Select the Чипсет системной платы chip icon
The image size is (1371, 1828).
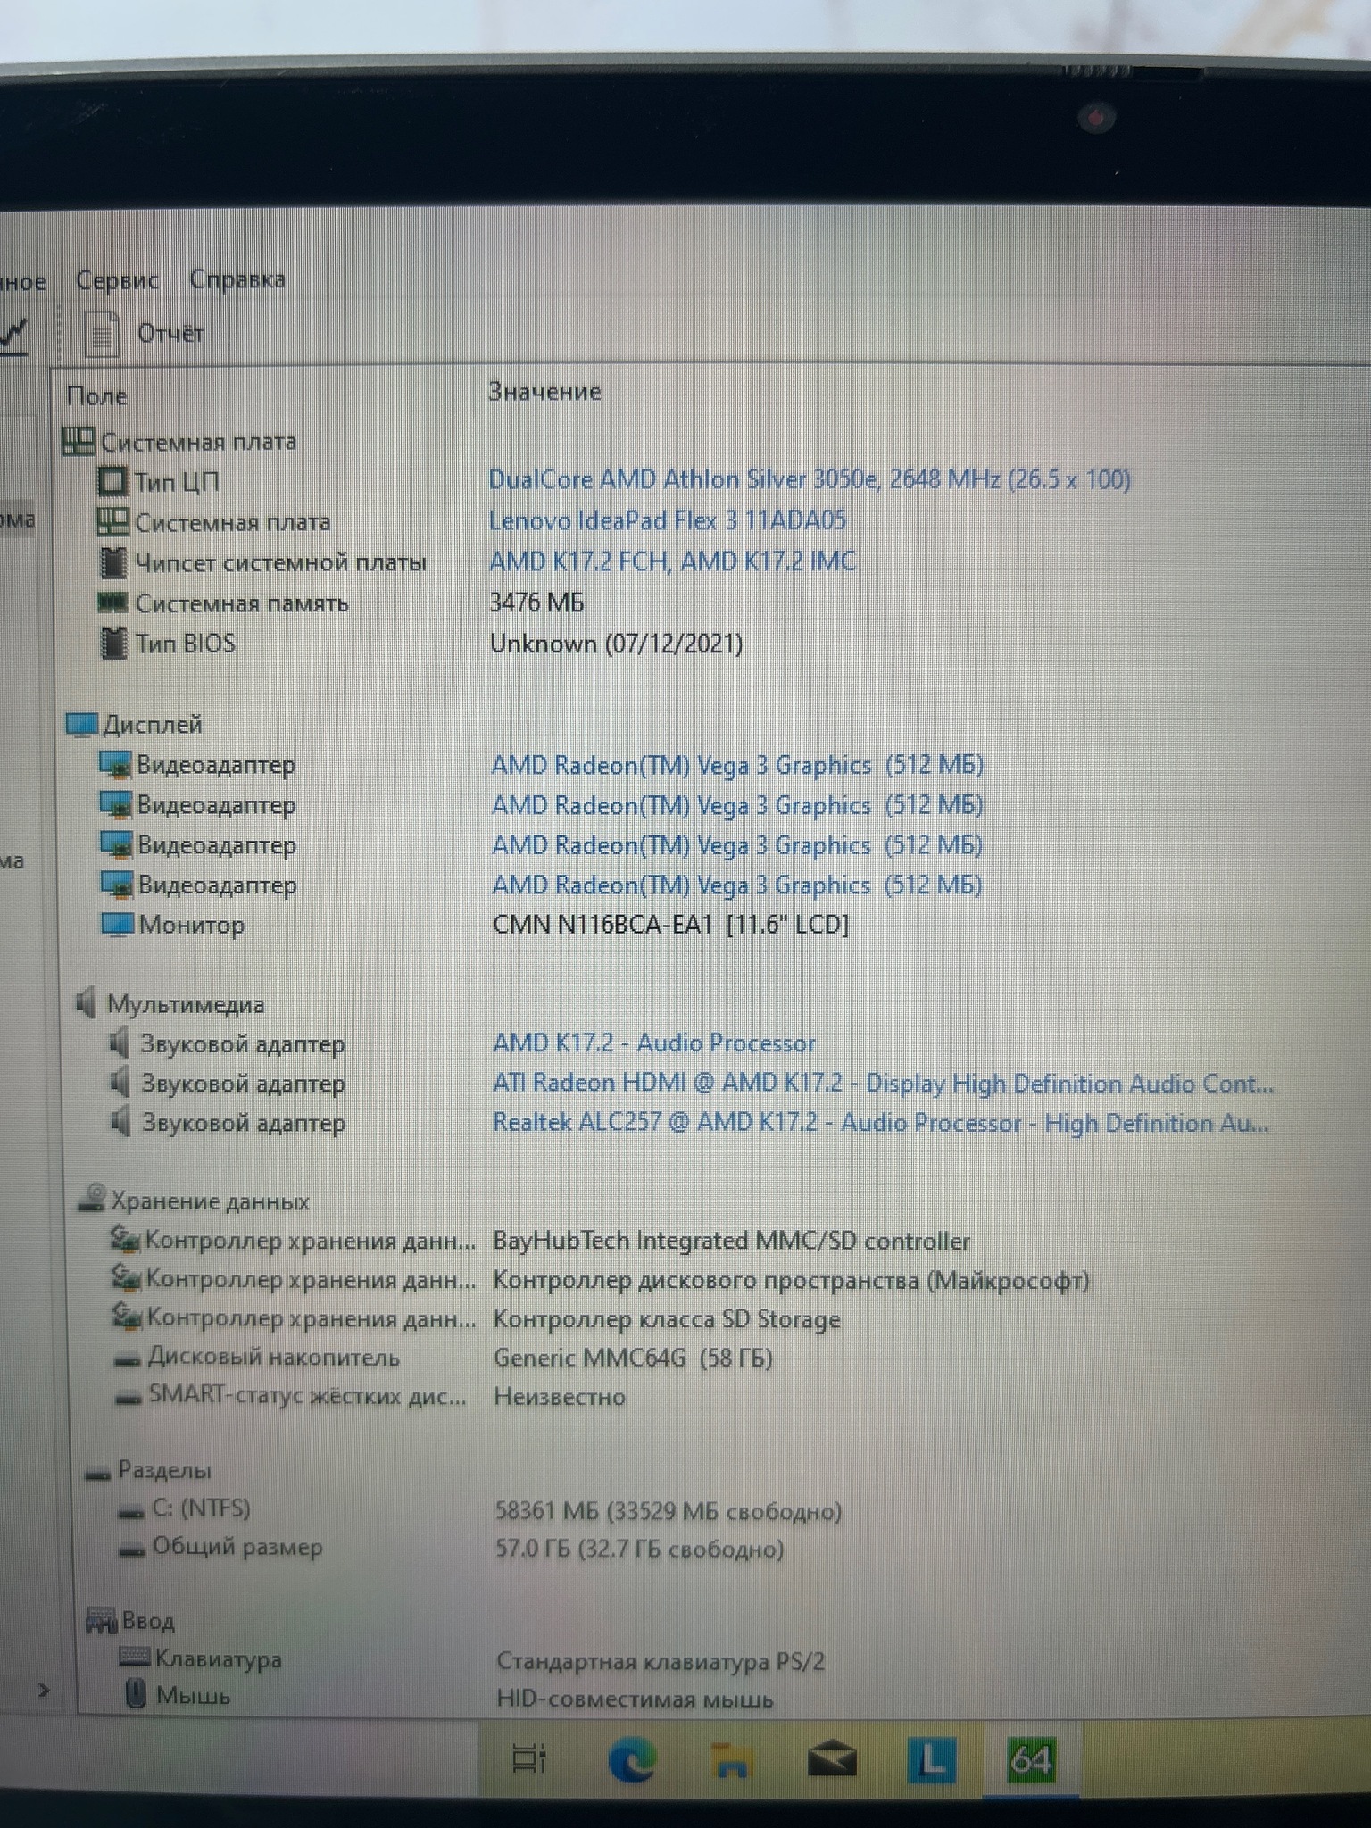pos(113,562)
